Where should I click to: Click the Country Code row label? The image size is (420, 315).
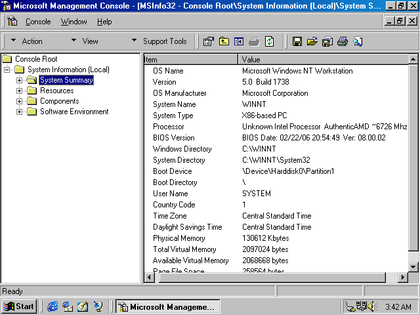pos(174,205)
